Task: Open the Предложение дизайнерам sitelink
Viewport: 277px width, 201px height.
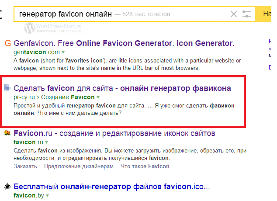Action: tap(79, 166)
